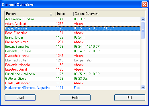Select the Herkommer-Hämmerle, Augustine row
This screenshot has height=106, width=149.
(x=72, y=88)
